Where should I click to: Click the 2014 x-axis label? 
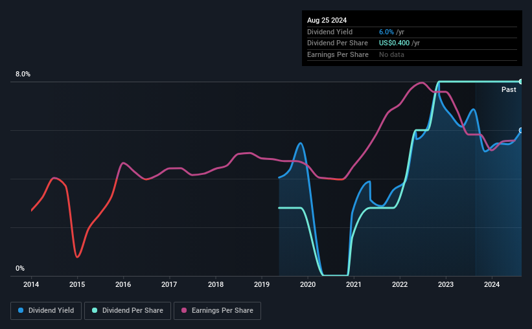(31, 284)
